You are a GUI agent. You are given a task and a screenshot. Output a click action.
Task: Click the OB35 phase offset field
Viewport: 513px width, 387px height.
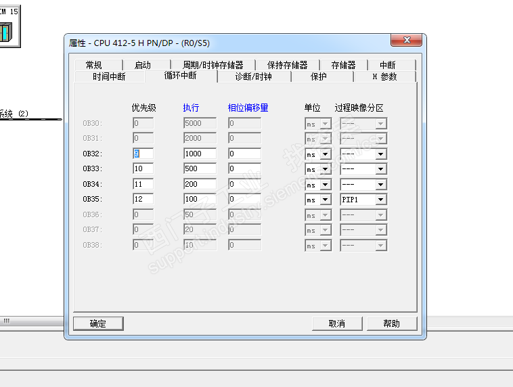click(245, 199)
